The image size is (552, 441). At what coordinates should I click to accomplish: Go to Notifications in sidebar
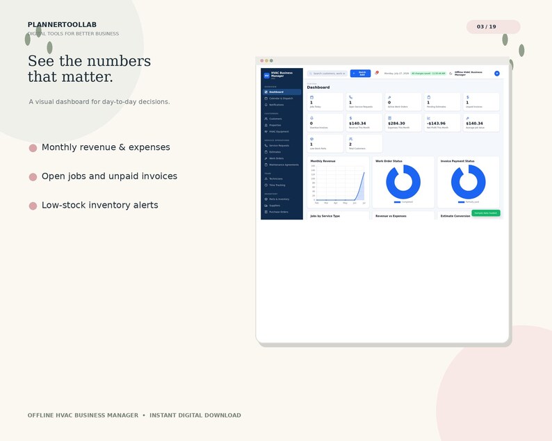coord(282,105)
